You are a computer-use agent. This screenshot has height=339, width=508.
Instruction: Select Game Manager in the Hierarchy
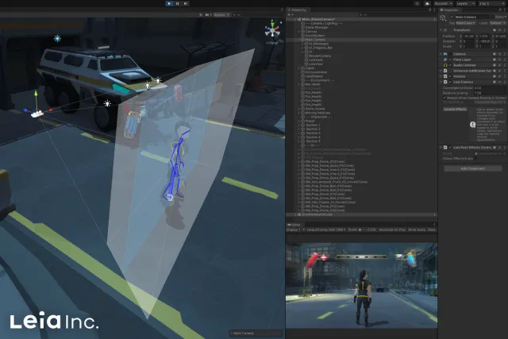(x=317, y=28)
